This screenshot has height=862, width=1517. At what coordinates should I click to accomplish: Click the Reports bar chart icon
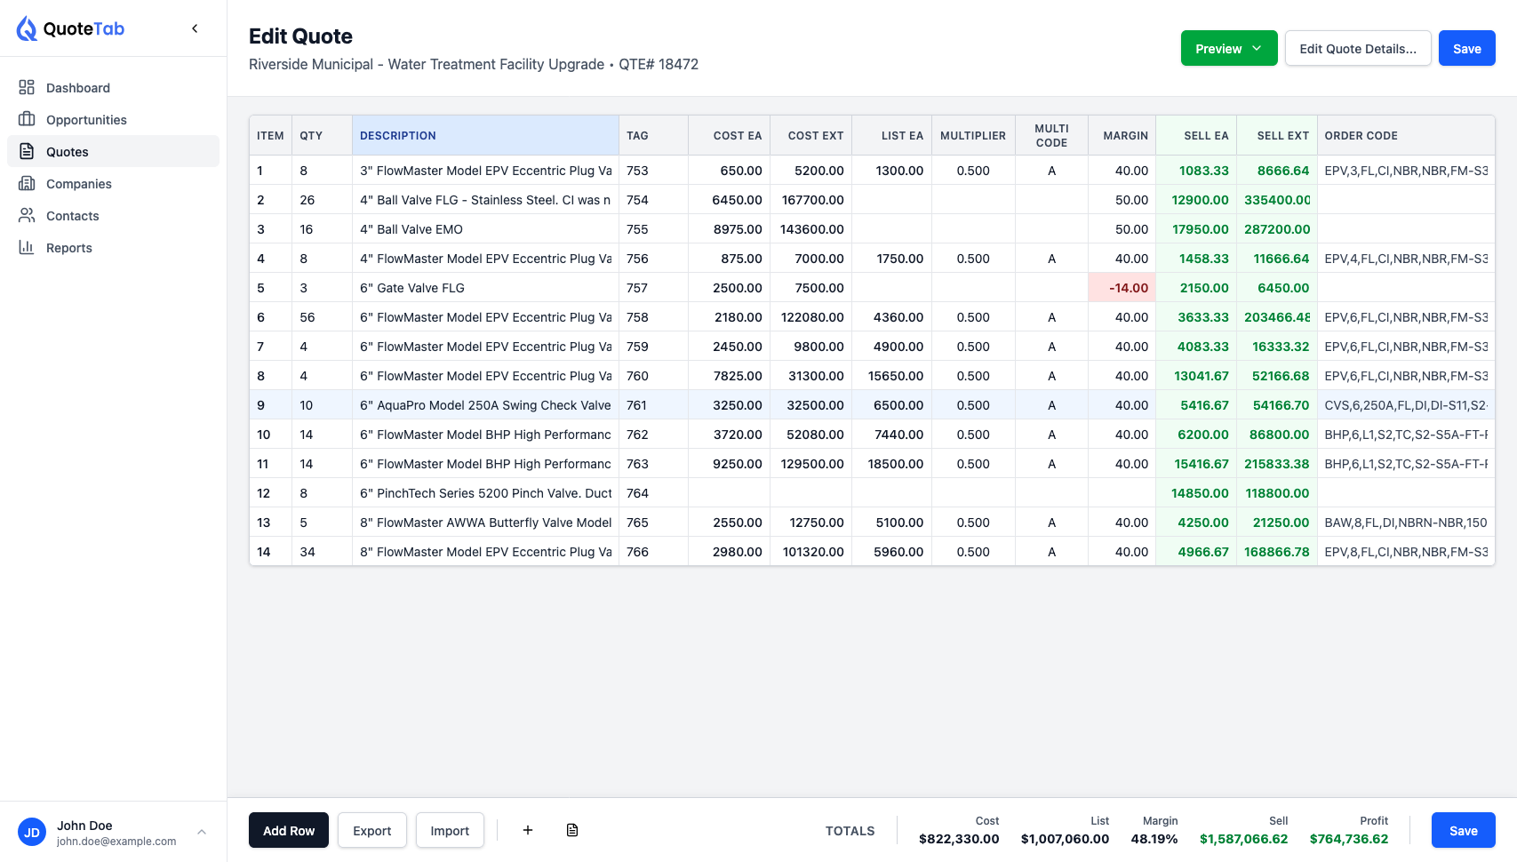pyautogui.click(x=27, y=247)
